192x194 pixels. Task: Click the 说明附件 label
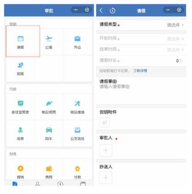[108, 112]
